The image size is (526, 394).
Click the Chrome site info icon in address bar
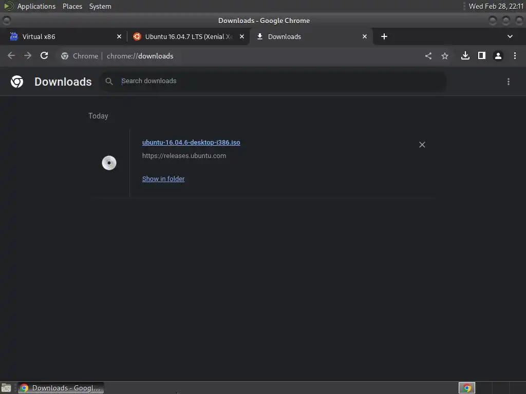[65, 56]
